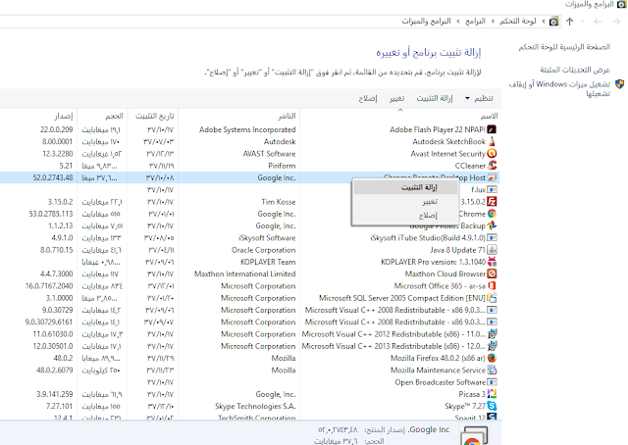Click publisher Oracle Corporation cell

pyautogui.click(x=264, y=250)
